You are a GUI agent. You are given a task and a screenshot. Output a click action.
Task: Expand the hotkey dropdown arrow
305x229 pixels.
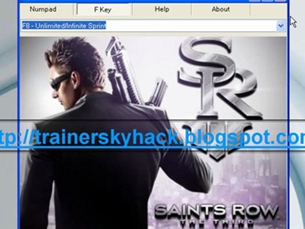click(x=281, y=25)
